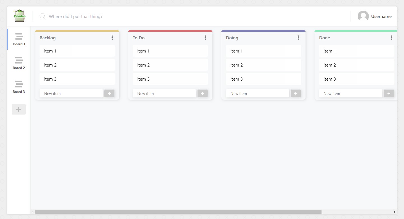Click the user avatar icon
Viewport: 404px width, 219px height.
point(363,16)
